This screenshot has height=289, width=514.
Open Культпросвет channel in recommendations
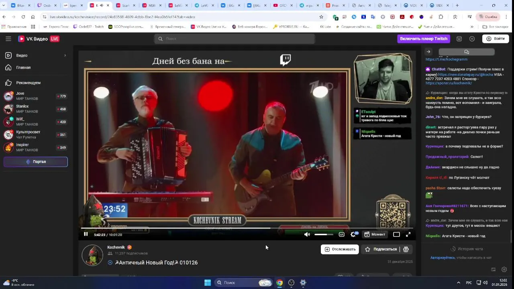[x=35, y=134]
